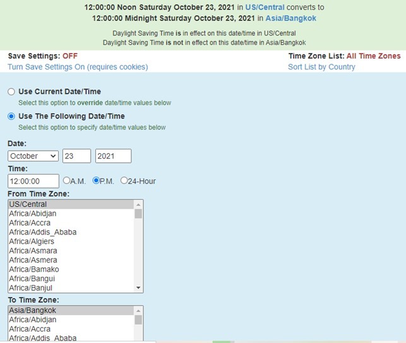Viewport: 406px width, 343px height.
Task: Select Asia/Bangkok in To Time Zone list
Action: pyautogui.click(x=71, y=310)
